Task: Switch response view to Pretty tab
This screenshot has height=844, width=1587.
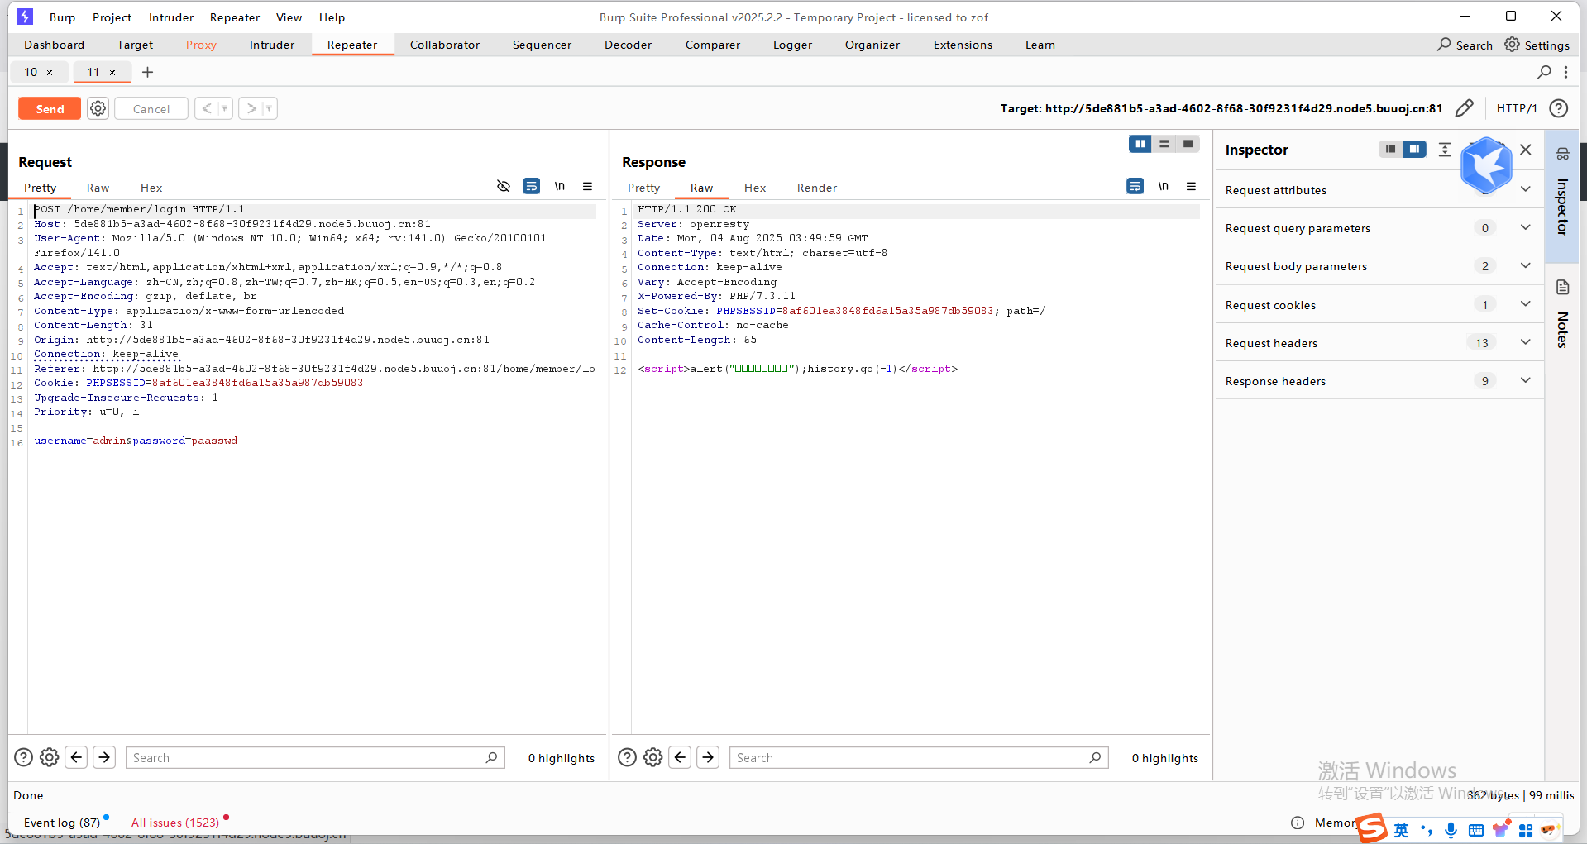Action: point(643,188)
